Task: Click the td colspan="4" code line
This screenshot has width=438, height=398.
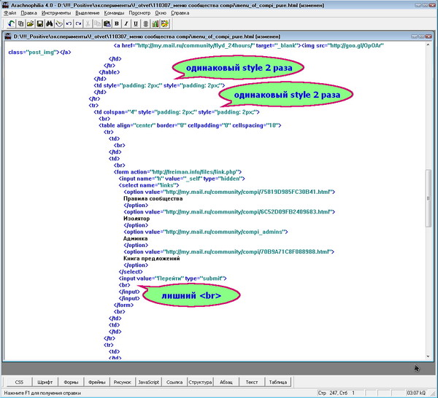Action: [177, 112]
